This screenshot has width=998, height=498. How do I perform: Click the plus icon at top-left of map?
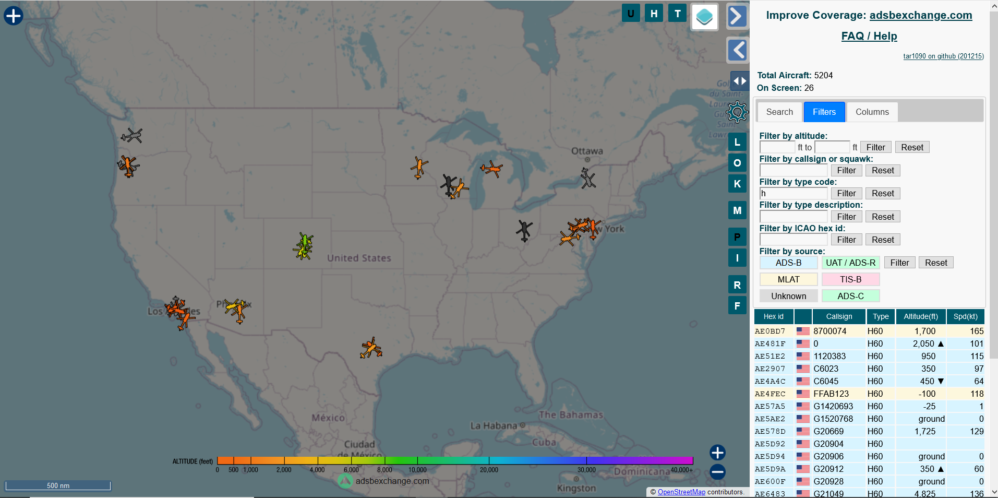(13, 16)
